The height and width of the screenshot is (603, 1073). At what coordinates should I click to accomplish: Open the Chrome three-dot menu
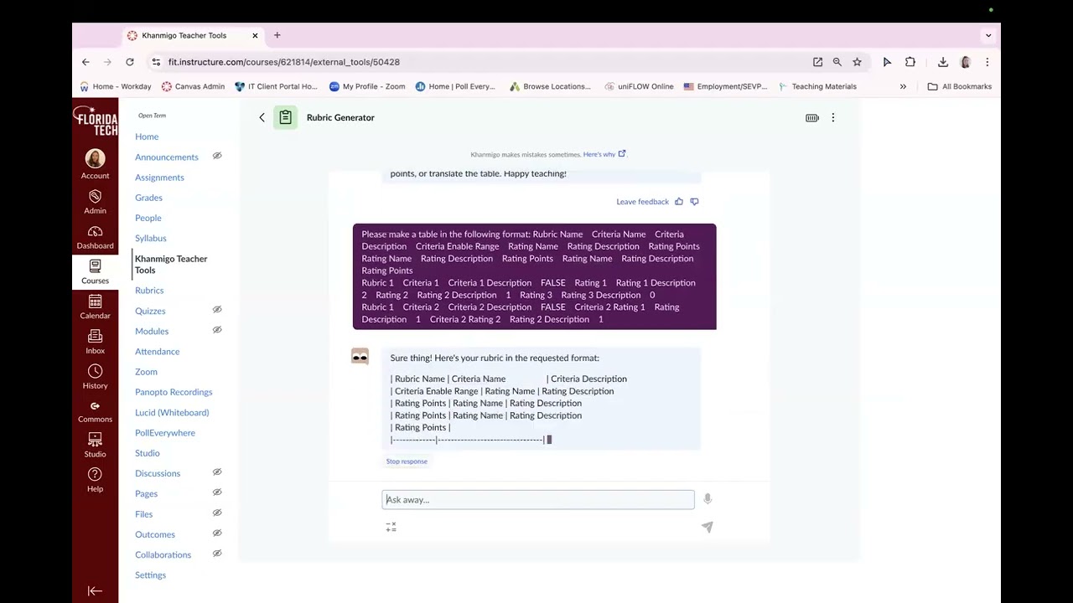pyautogui.click(x=987, y=62)
